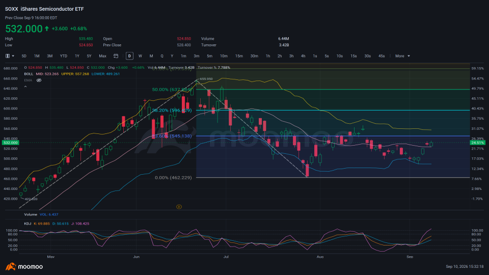Toggle EMA indicator visibility eye icon
The width and height of the screenshot is (489, 275).
click(x=39, y=80)
